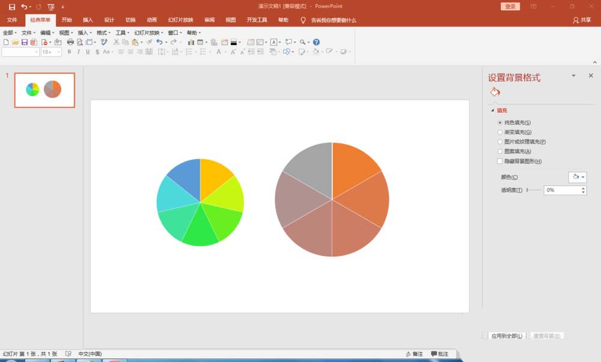Select 图案填充 pattern fill radio button
The height and width of the screenshot is (362, 601).
500,151
